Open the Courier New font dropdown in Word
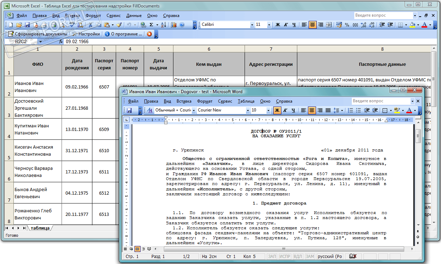Viewport: 441px width, 264px height. click(x=248, y=110)
